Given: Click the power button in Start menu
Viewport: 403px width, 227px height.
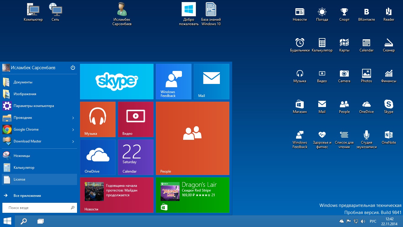Looking at the screenshot, I should (73, 68).
